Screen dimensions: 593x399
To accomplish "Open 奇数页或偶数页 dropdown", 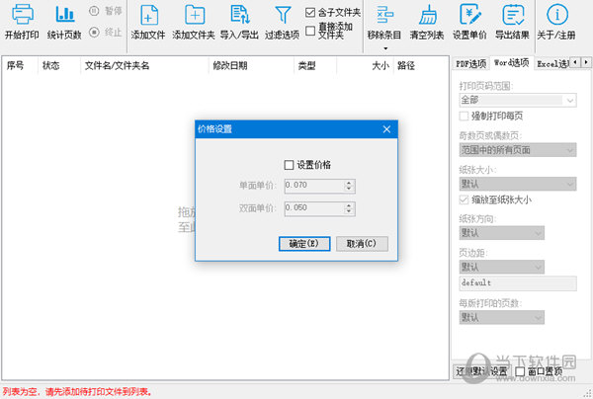I will click(518, 150).
